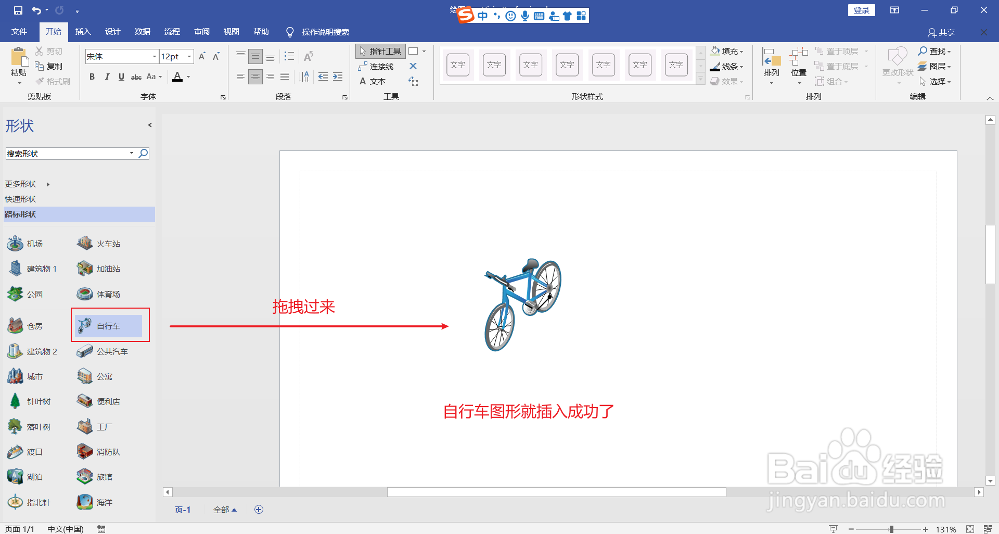The width and height of the screenshot is (999, 534).
Task: Click the first shape style thumbnail
Action: click(458, 65)
